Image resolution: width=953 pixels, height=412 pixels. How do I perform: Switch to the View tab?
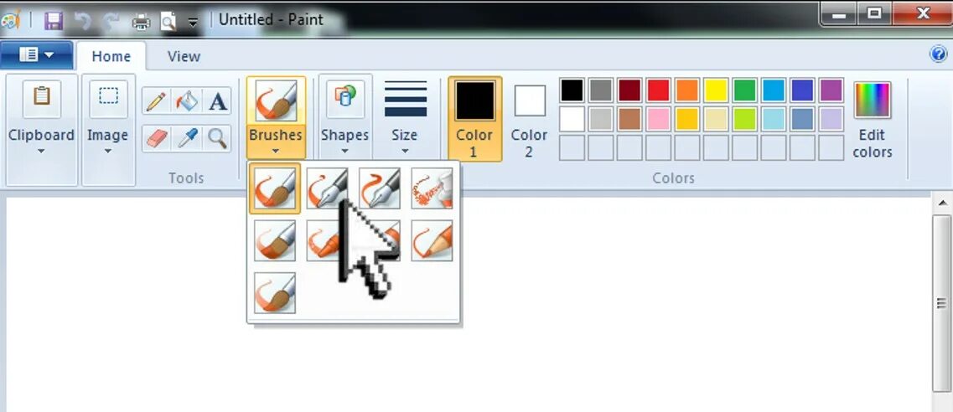tap(184, 56)
